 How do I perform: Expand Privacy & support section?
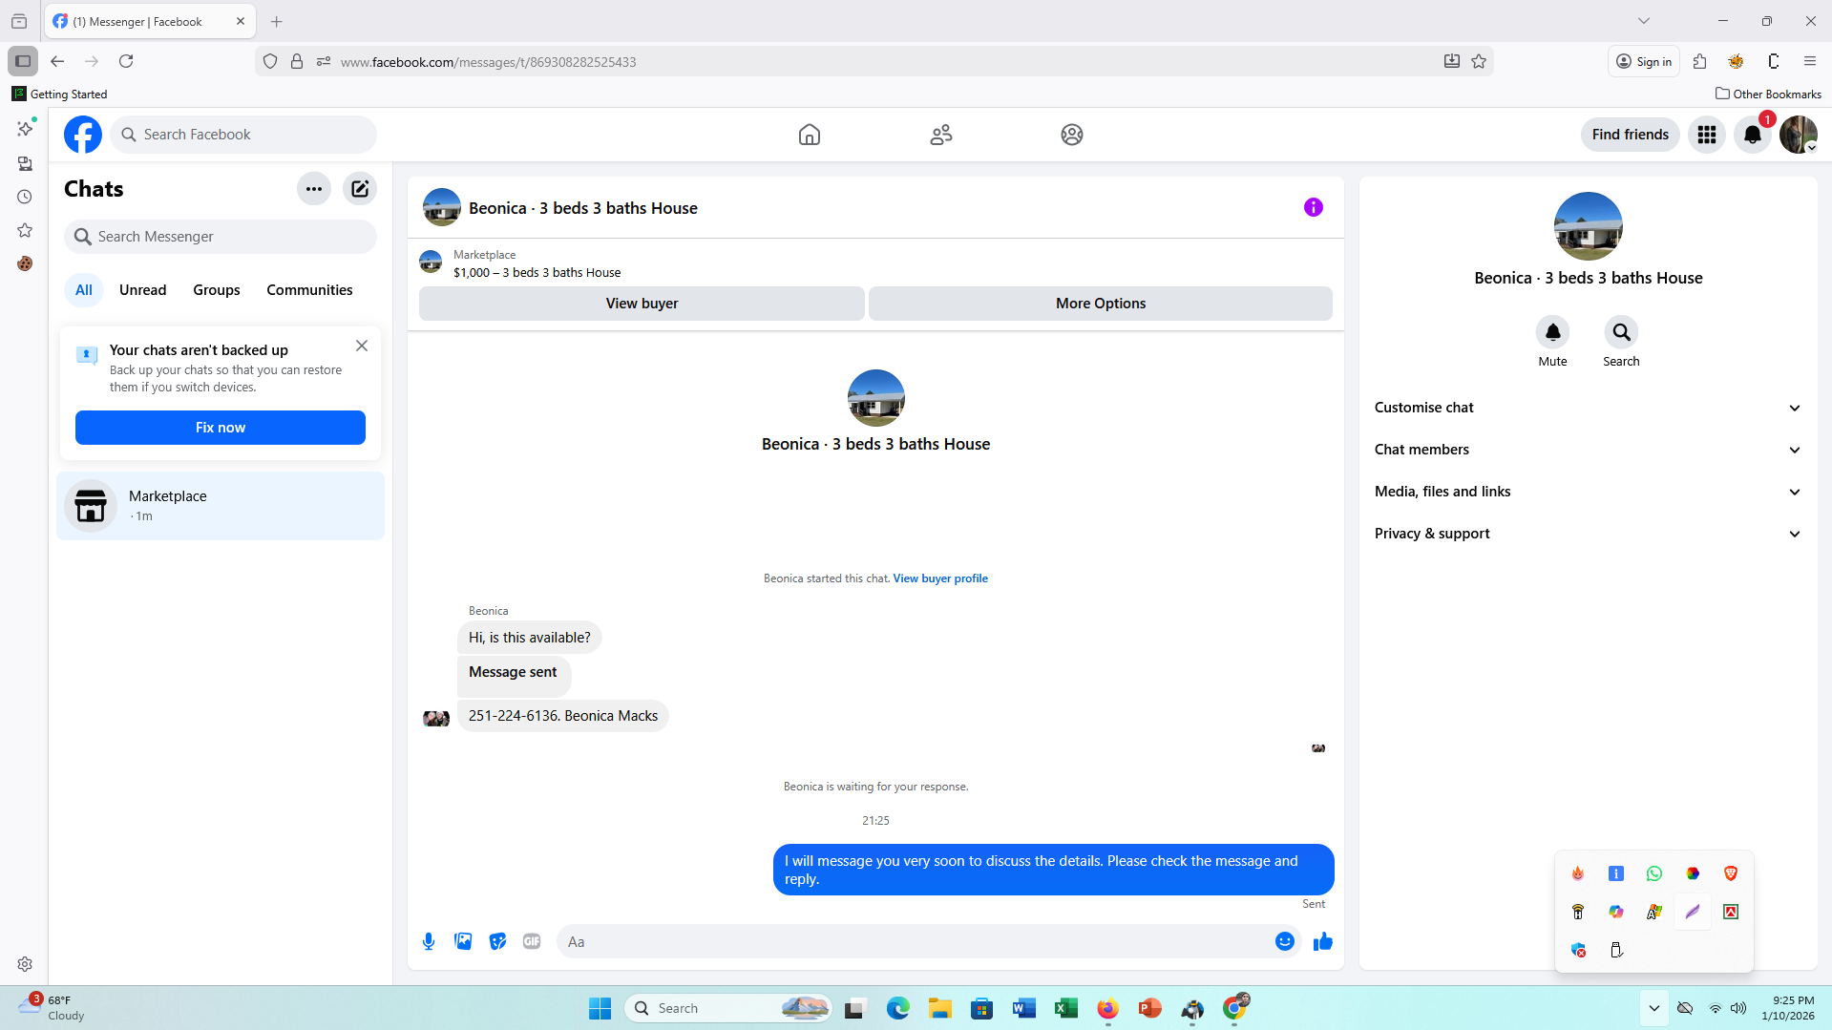pyautogui.click(x=1589, y=534)
